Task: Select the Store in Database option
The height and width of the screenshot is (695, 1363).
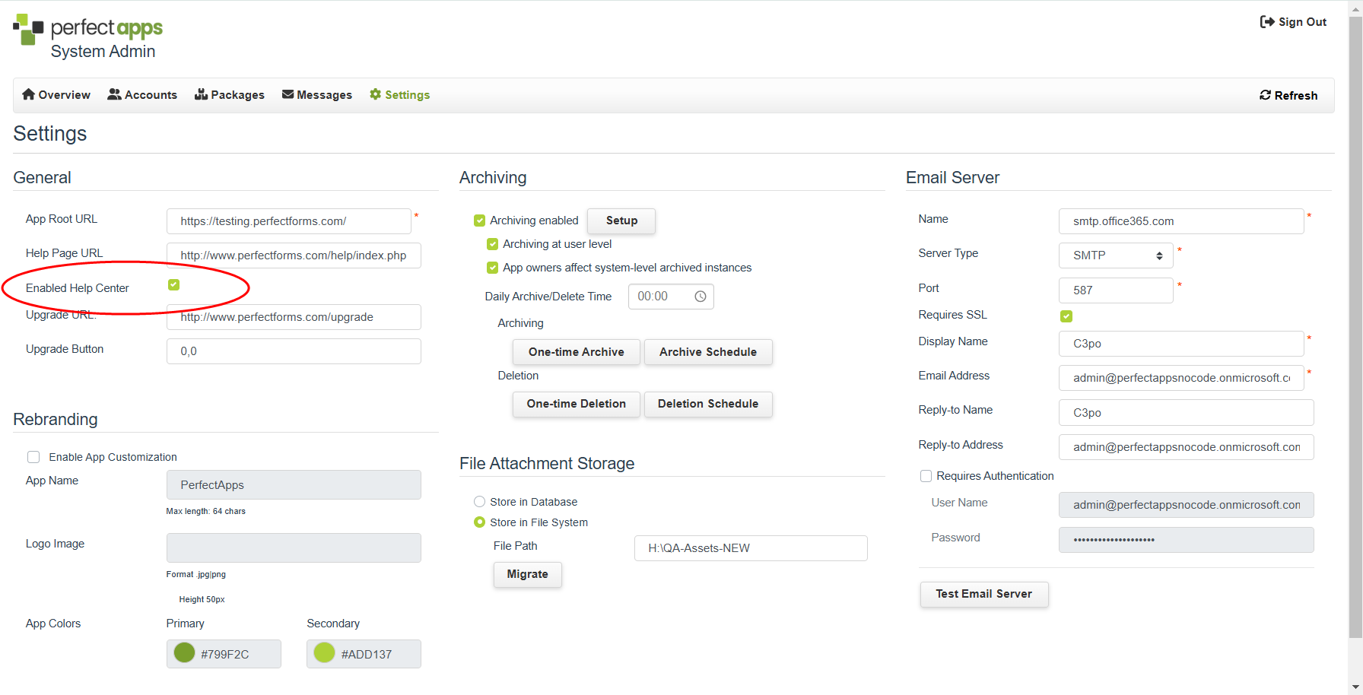Action: [x=480, y=502]
